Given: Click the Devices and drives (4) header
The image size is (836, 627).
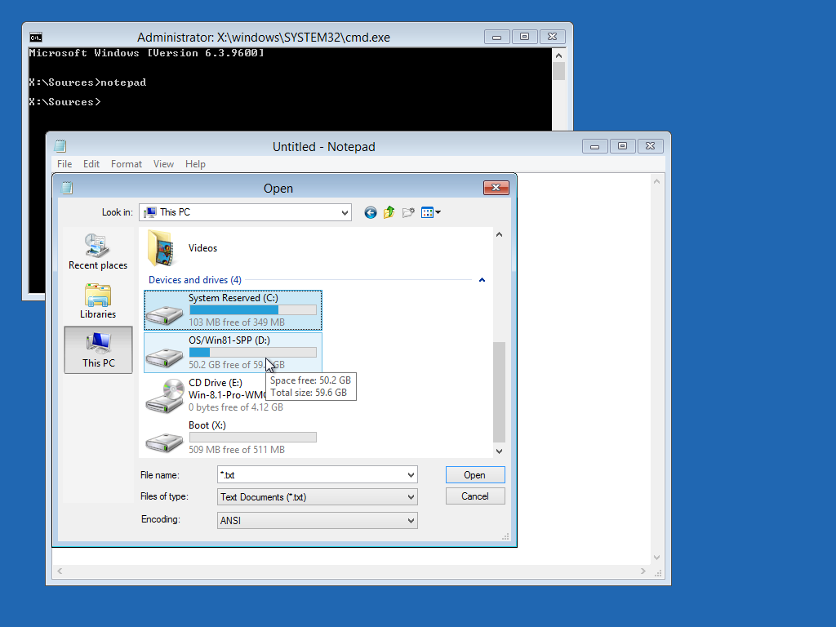Looking at the screenshot, I should 195,280.
